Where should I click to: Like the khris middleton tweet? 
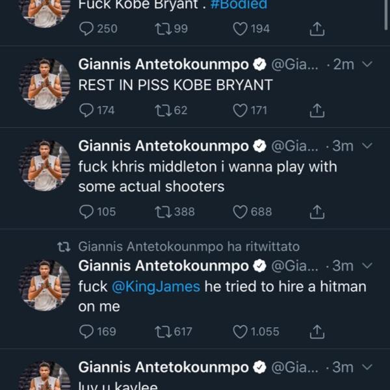tap(240, 212)
